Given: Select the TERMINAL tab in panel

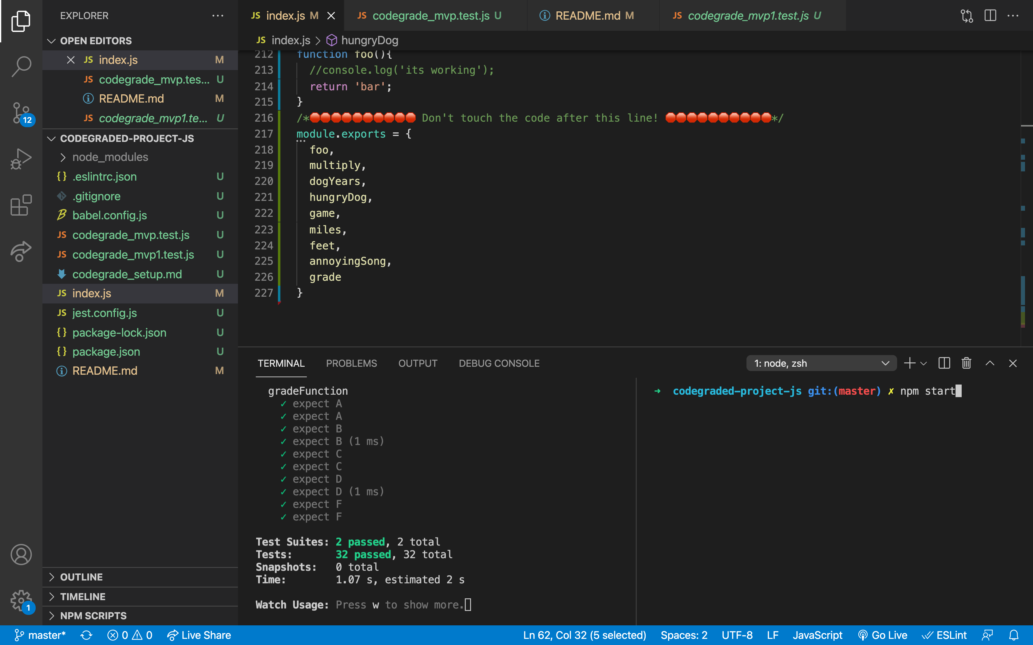Looking at the screenshot, I should click(x=281, y=363).
